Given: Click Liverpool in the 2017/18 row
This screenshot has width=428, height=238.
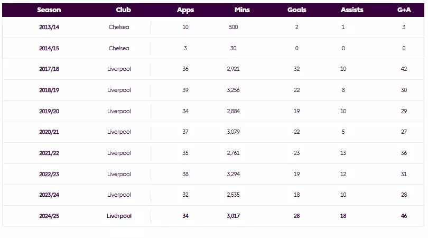Looking at the screenshot, I should [x=119, y=69].
